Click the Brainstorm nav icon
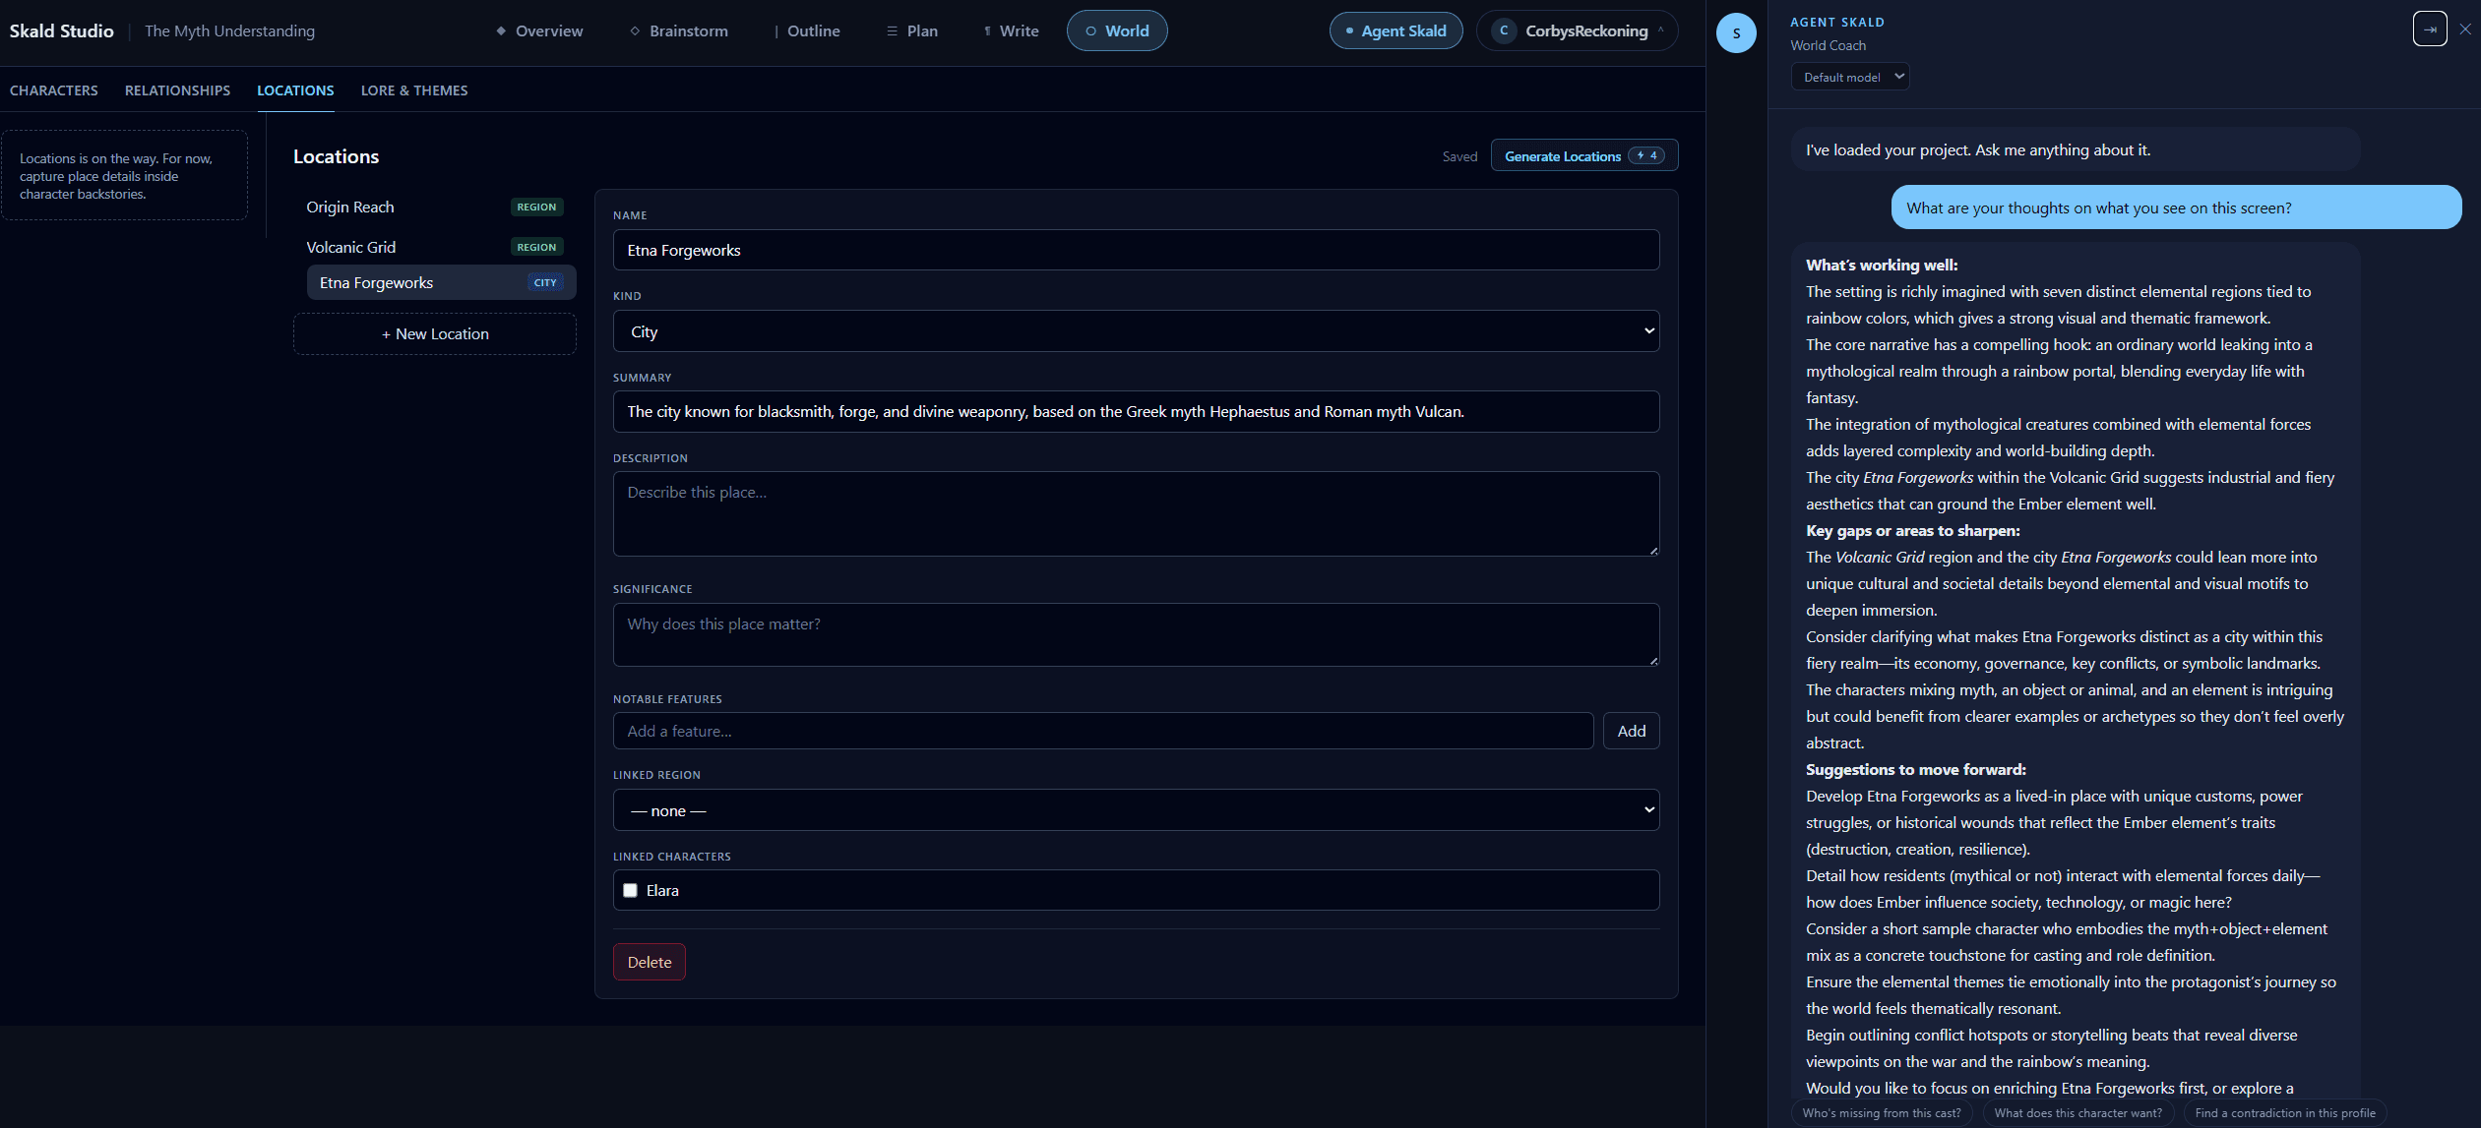 [635, 30]
